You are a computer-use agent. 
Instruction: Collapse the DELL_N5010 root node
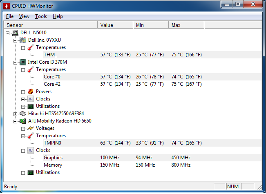point(8,33)
